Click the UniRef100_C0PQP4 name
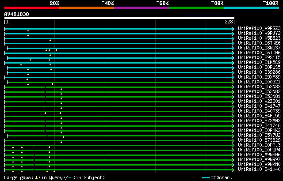The height and width of the screenshot is (181, 283). tap(259, 150)
